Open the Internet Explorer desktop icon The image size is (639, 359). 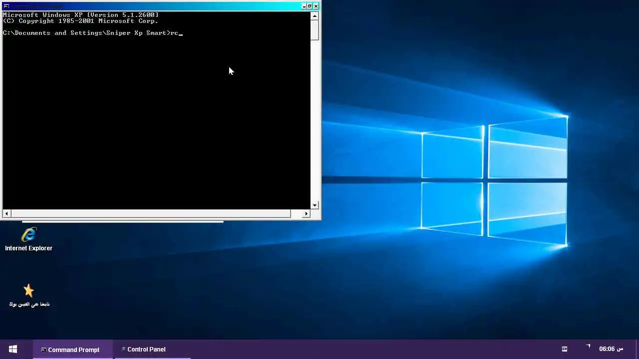pos(28,234)
